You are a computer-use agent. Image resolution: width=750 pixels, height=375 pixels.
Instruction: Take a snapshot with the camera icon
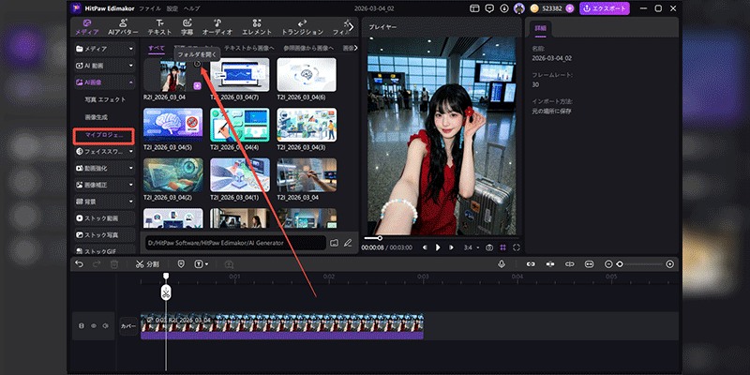[488, 247]
